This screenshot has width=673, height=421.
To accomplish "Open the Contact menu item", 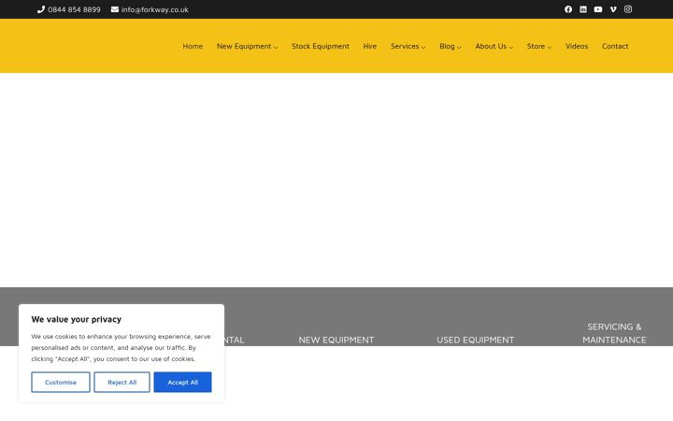I will point(615,46).
